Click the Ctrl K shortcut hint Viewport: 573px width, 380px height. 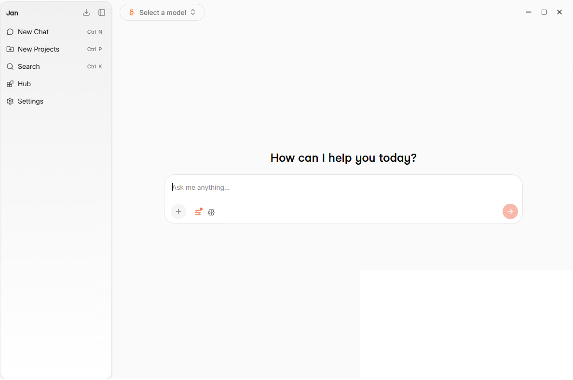pos(95,66)
